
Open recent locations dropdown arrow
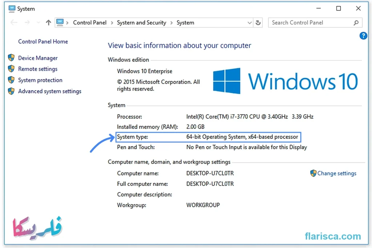[x=38, y=23]
